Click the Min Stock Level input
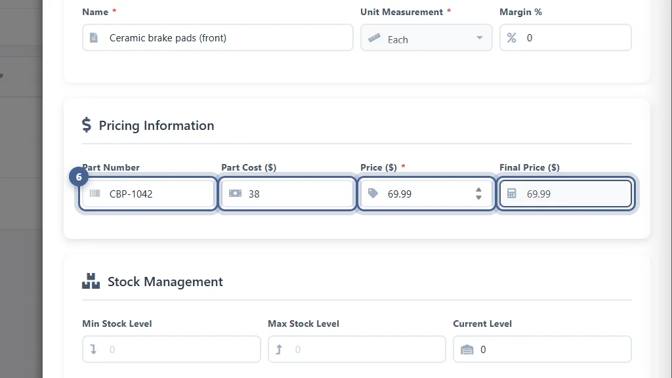 coord(171,349)
